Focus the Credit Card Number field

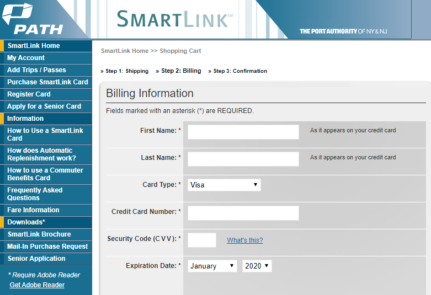(x=243, y=213)
